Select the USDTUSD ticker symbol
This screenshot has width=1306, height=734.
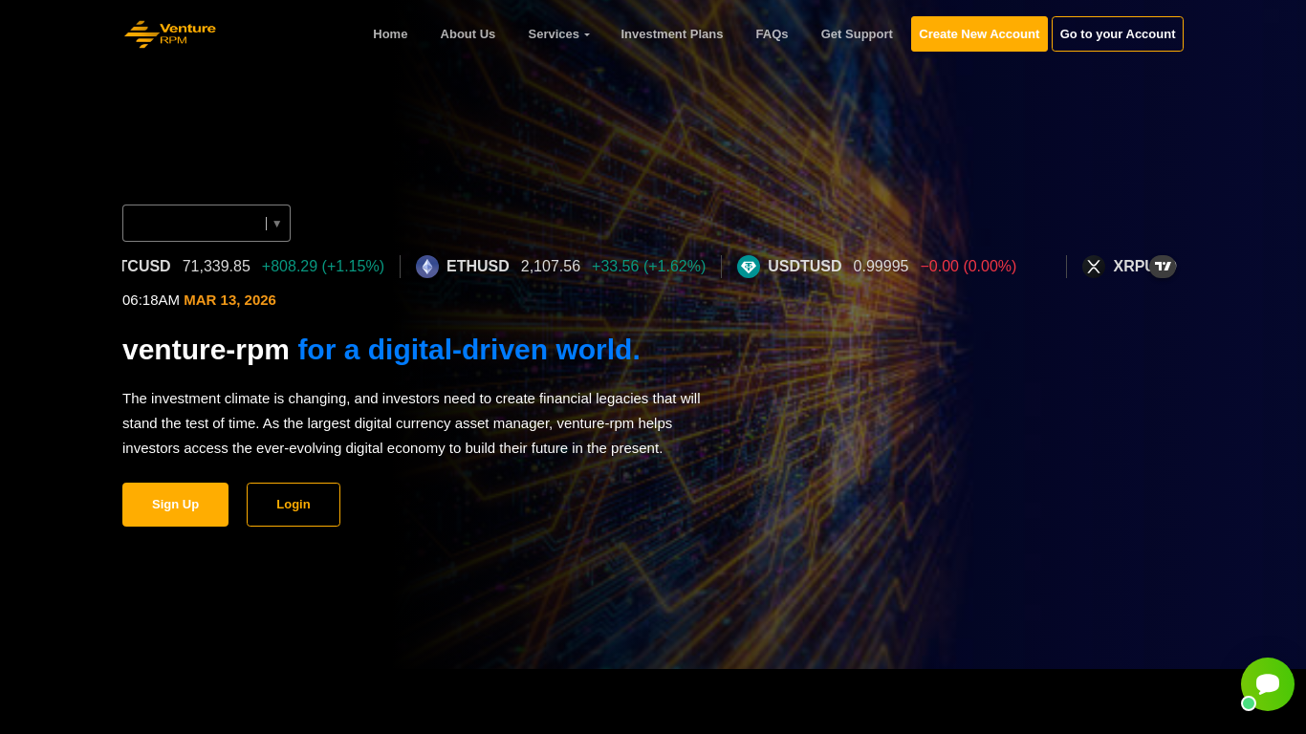(805, 267)
